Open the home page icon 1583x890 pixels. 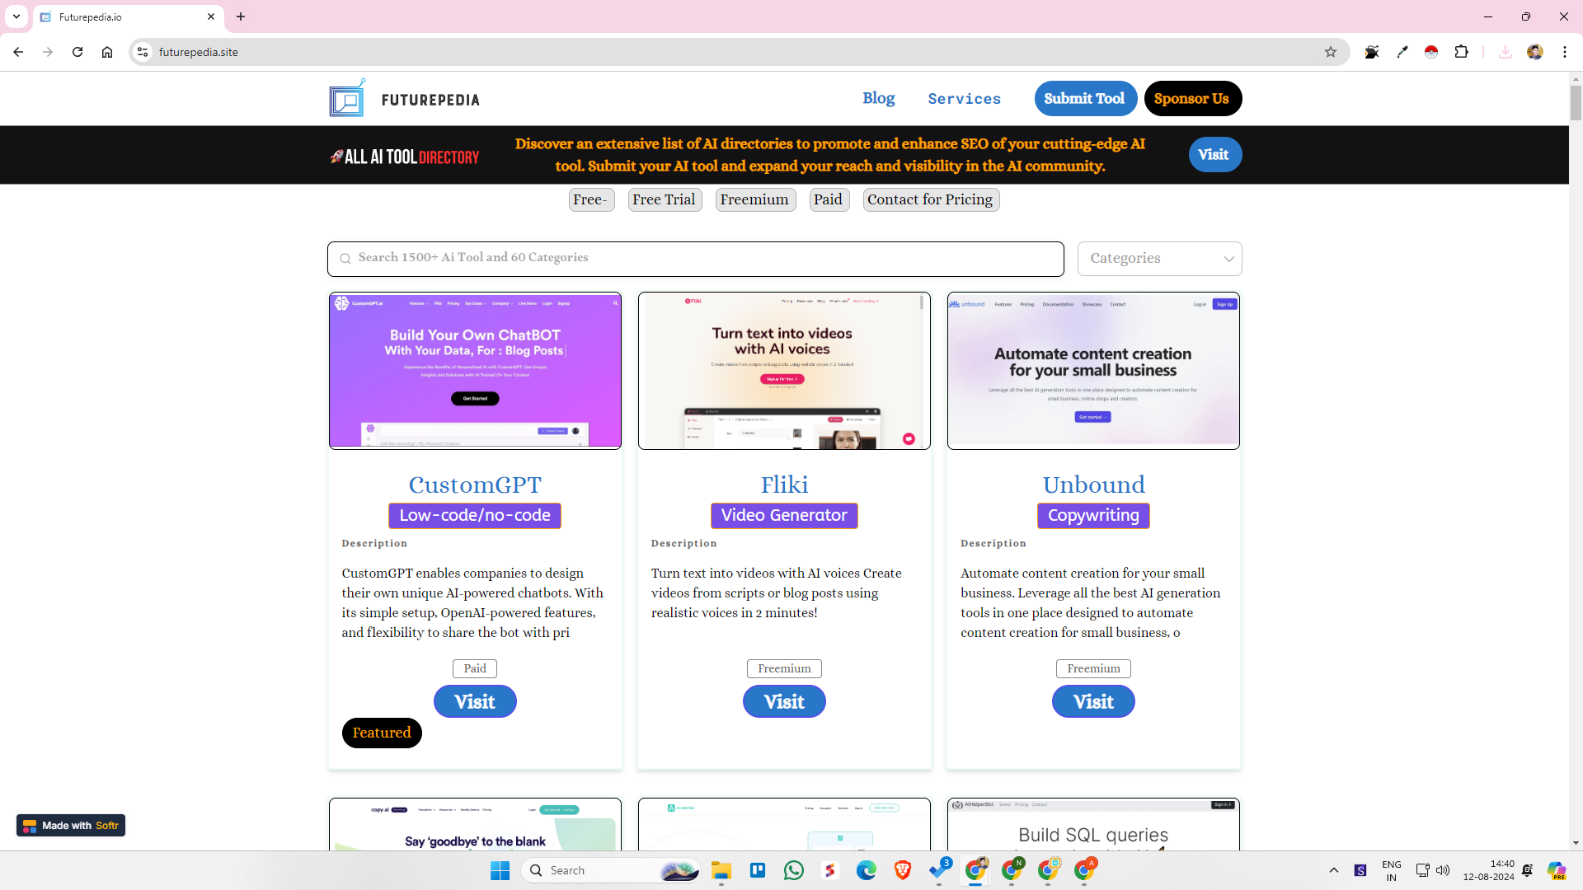(x=107, y=52)
